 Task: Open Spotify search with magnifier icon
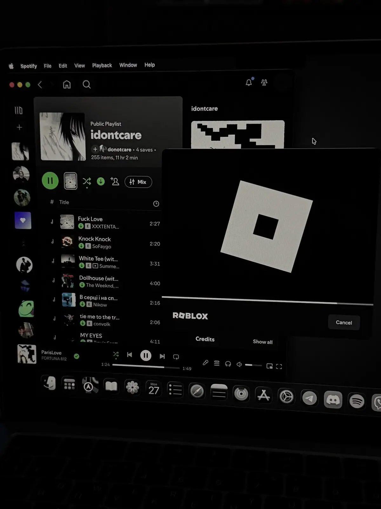click(x=86, y=84)
